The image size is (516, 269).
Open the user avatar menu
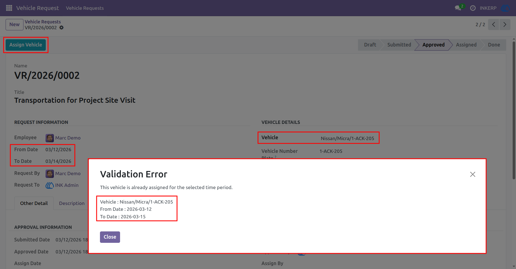[x=505, y=8]
